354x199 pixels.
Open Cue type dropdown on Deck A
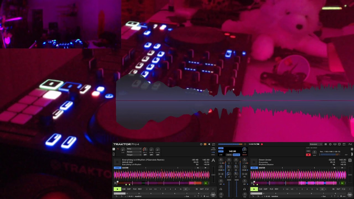click(187, 196)
